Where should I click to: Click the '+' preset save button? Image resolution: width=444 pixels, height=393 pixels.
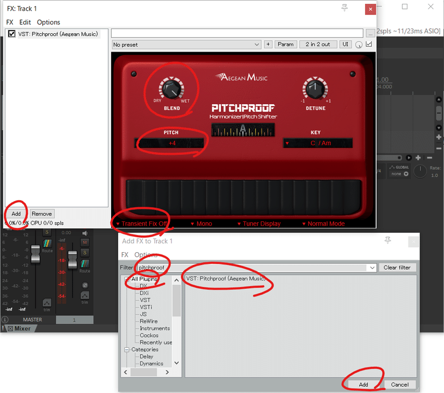point(268,44)
